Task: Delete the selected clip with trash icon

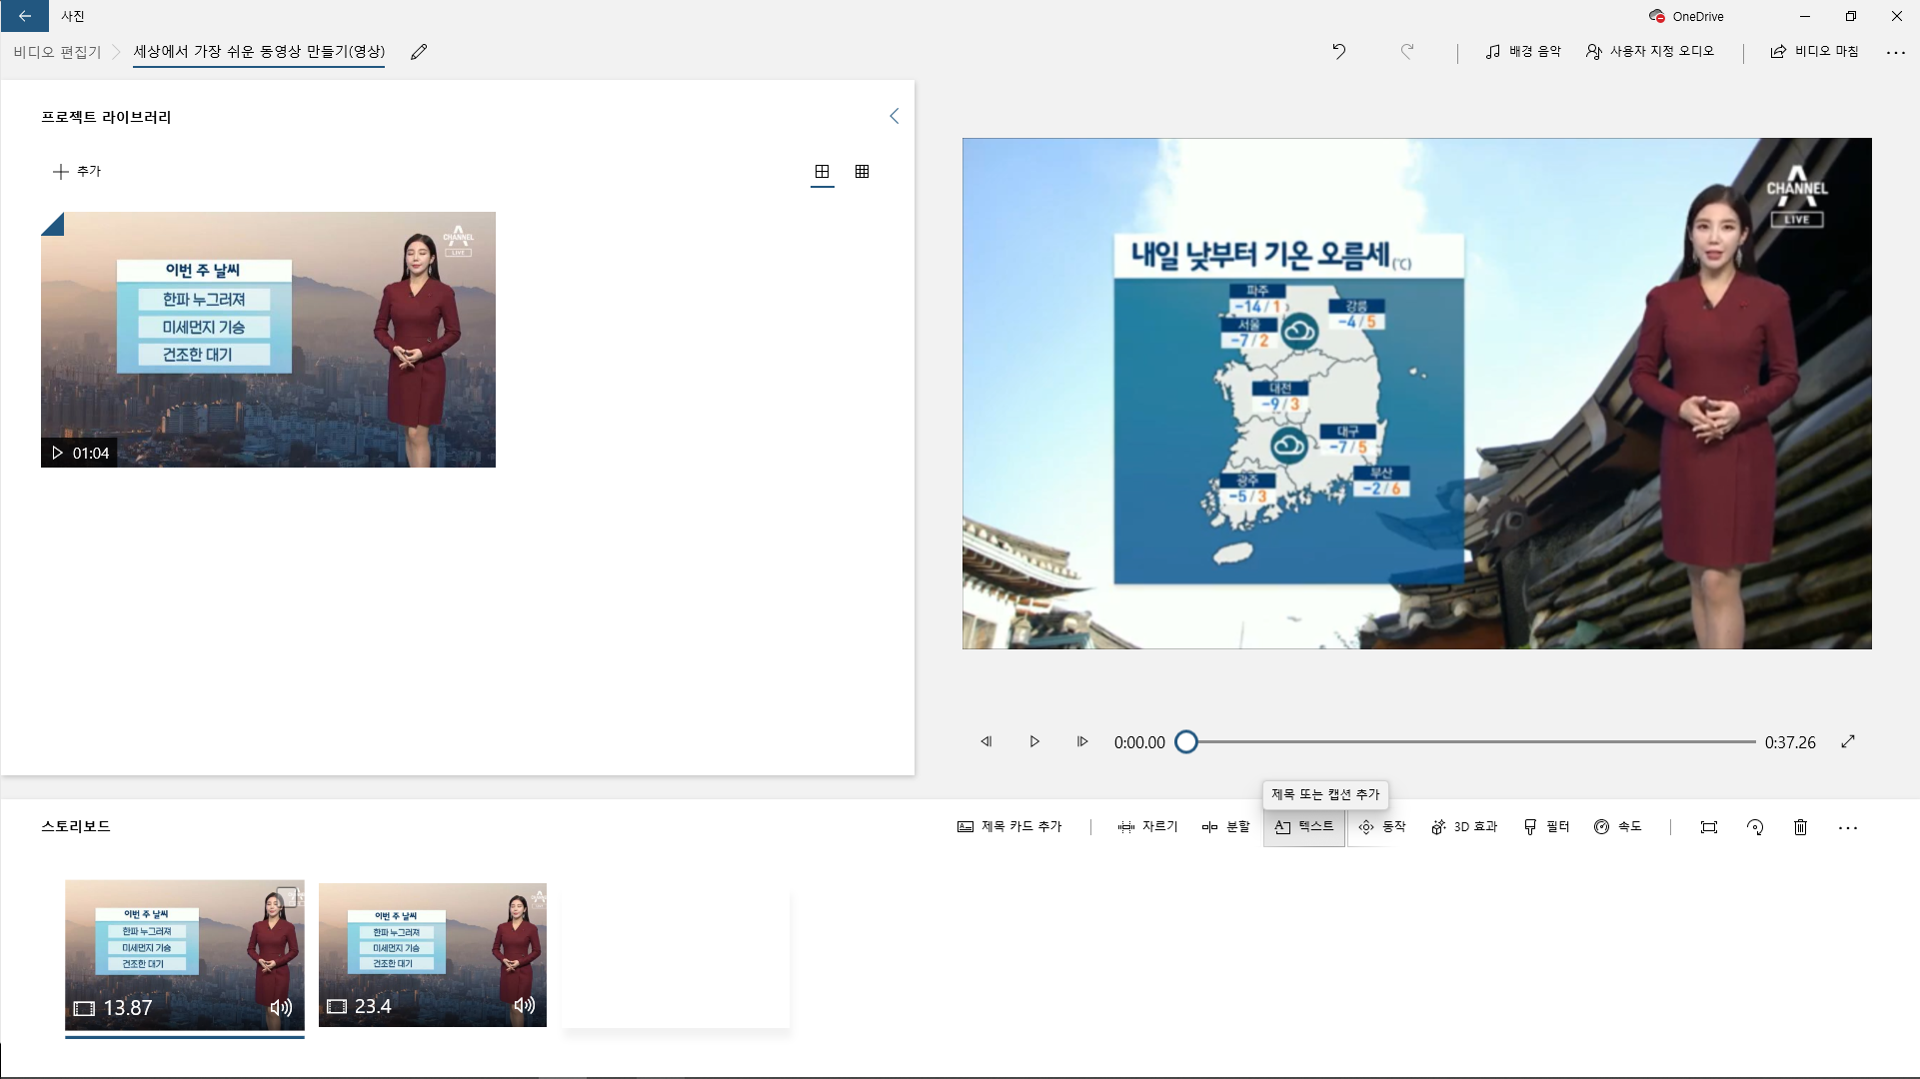Action: click(1800, 827)
